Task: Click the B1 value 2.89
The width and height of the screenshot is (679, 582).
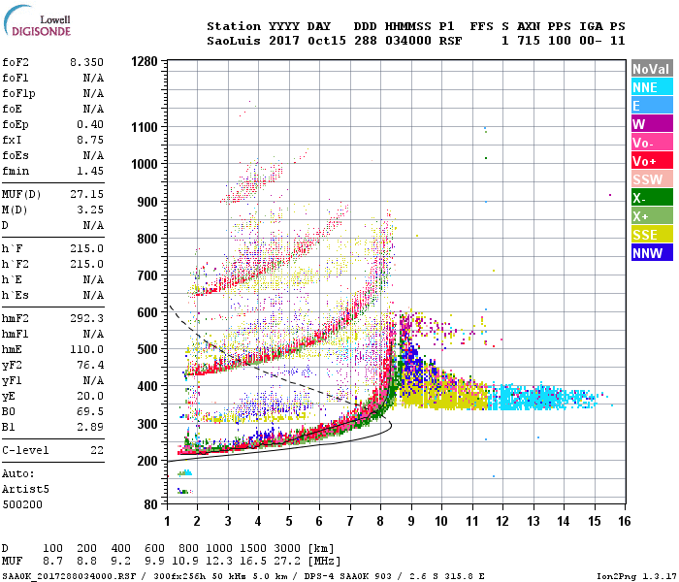Action: coord(90,427)
